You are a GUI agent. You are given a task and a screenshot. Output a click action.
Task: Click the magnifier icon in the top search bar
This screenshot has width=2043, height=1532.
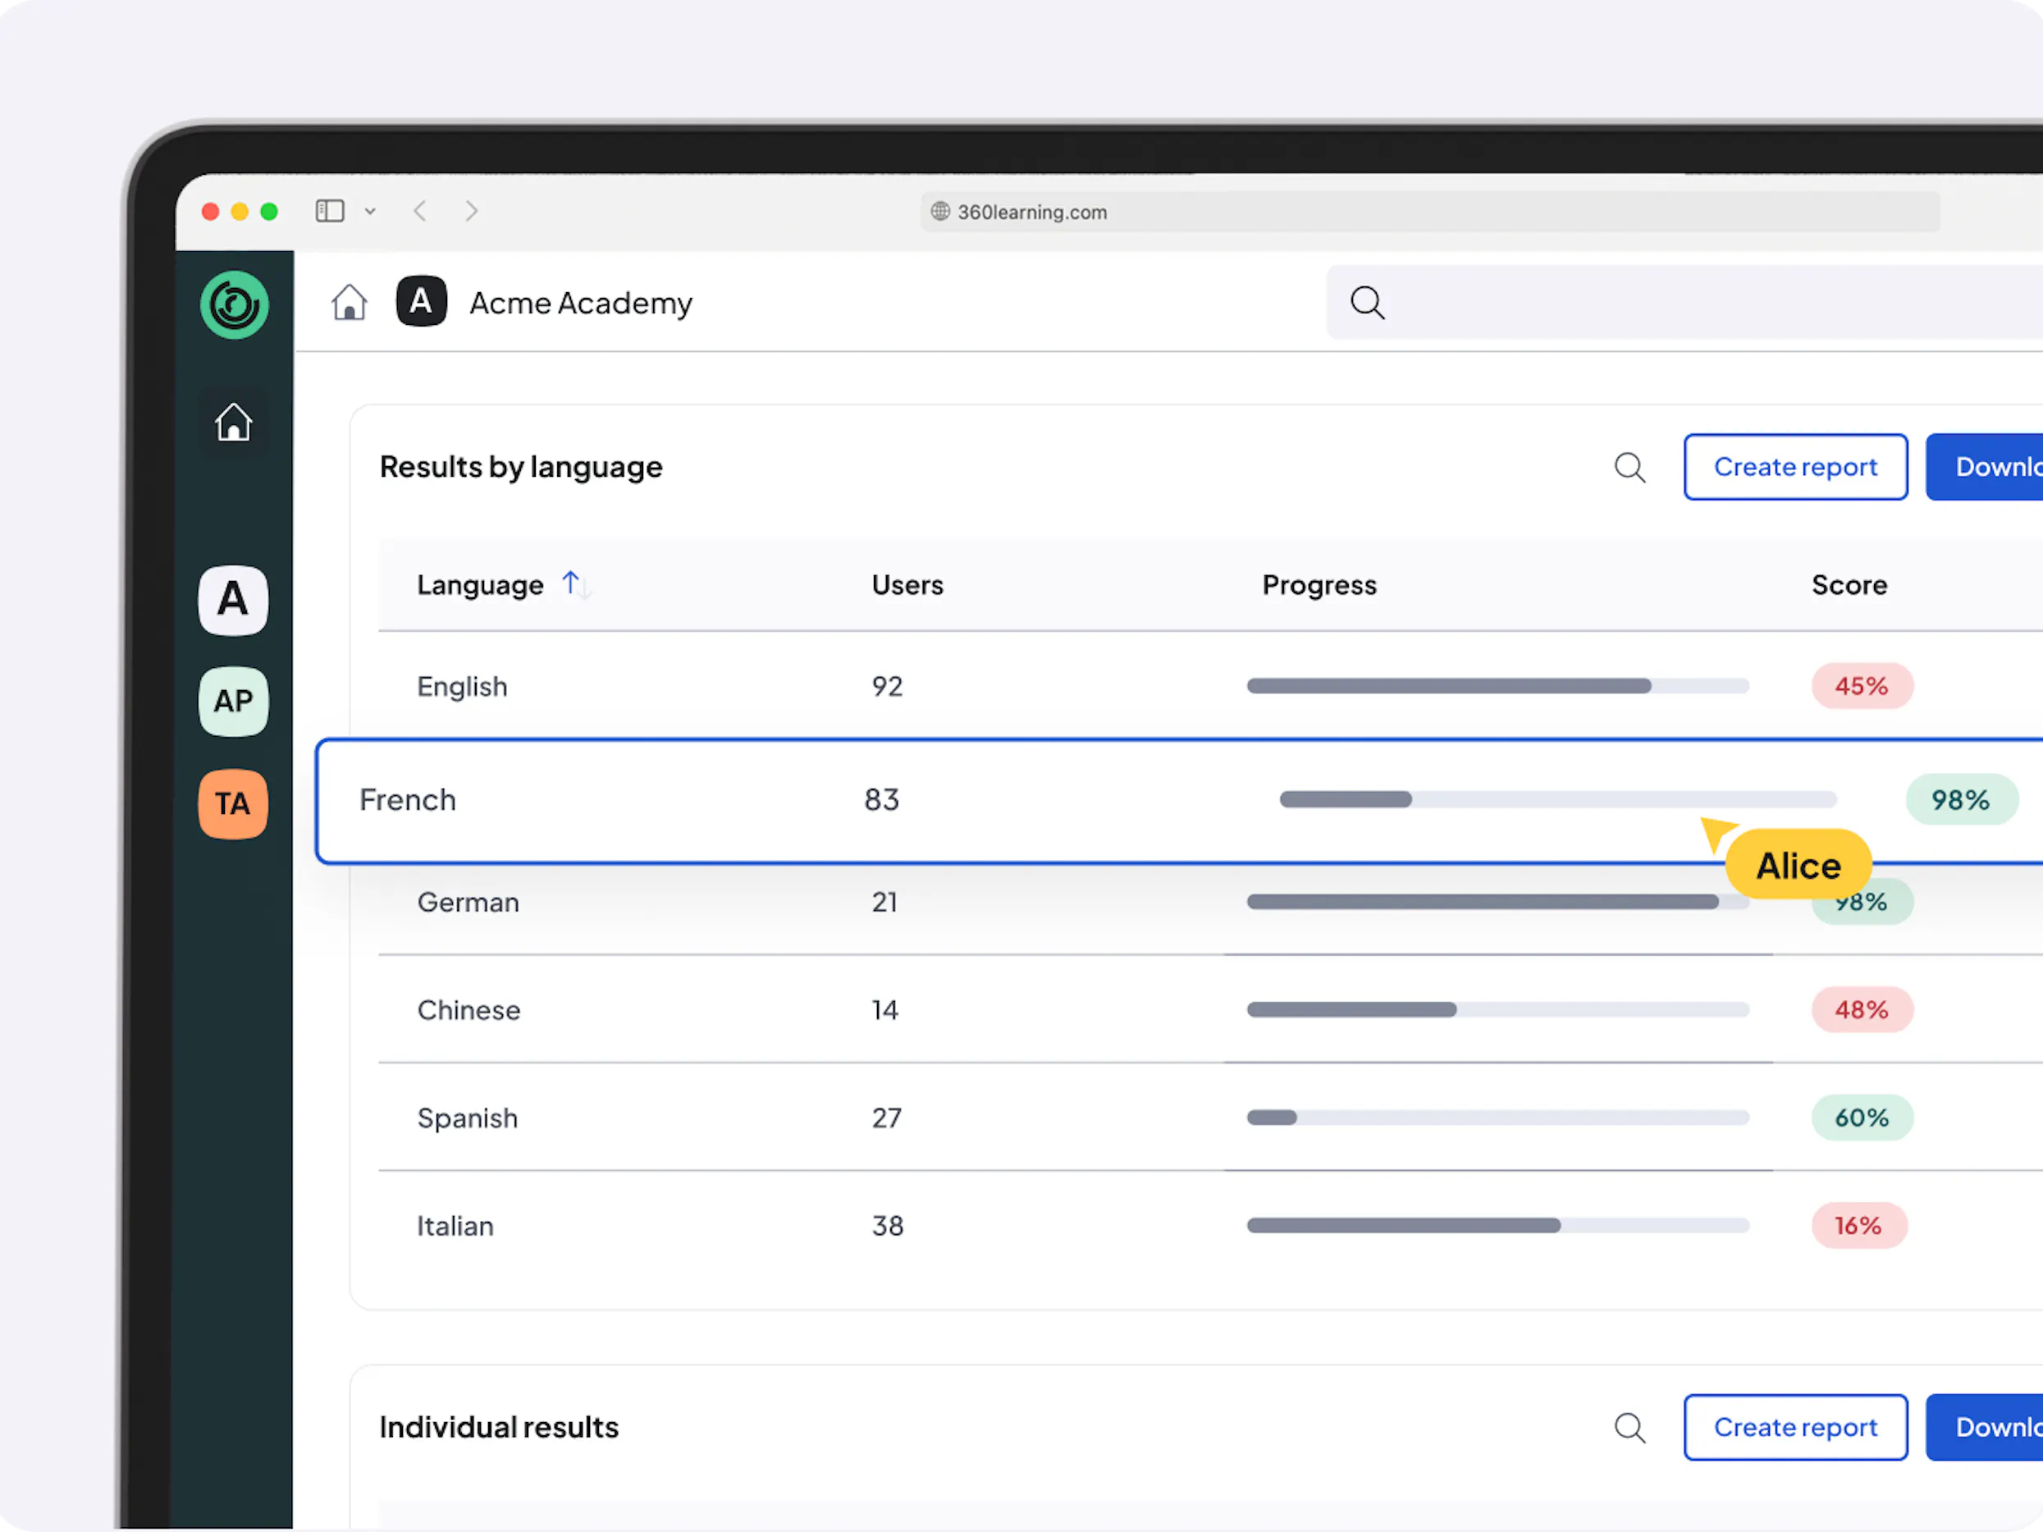(x=1368, y=302)
